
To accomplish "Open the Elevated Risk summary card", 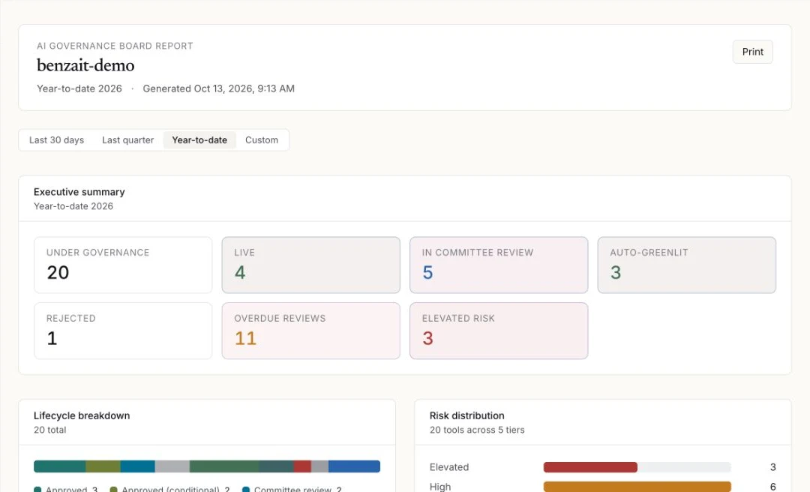I will coord(499,331).
